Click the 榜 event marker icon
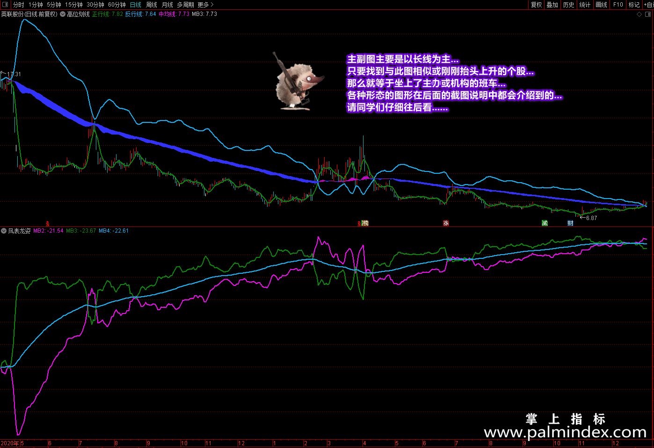Image resolution: width=654 pixels, height=448 pixels. click(x=365, y=223)
